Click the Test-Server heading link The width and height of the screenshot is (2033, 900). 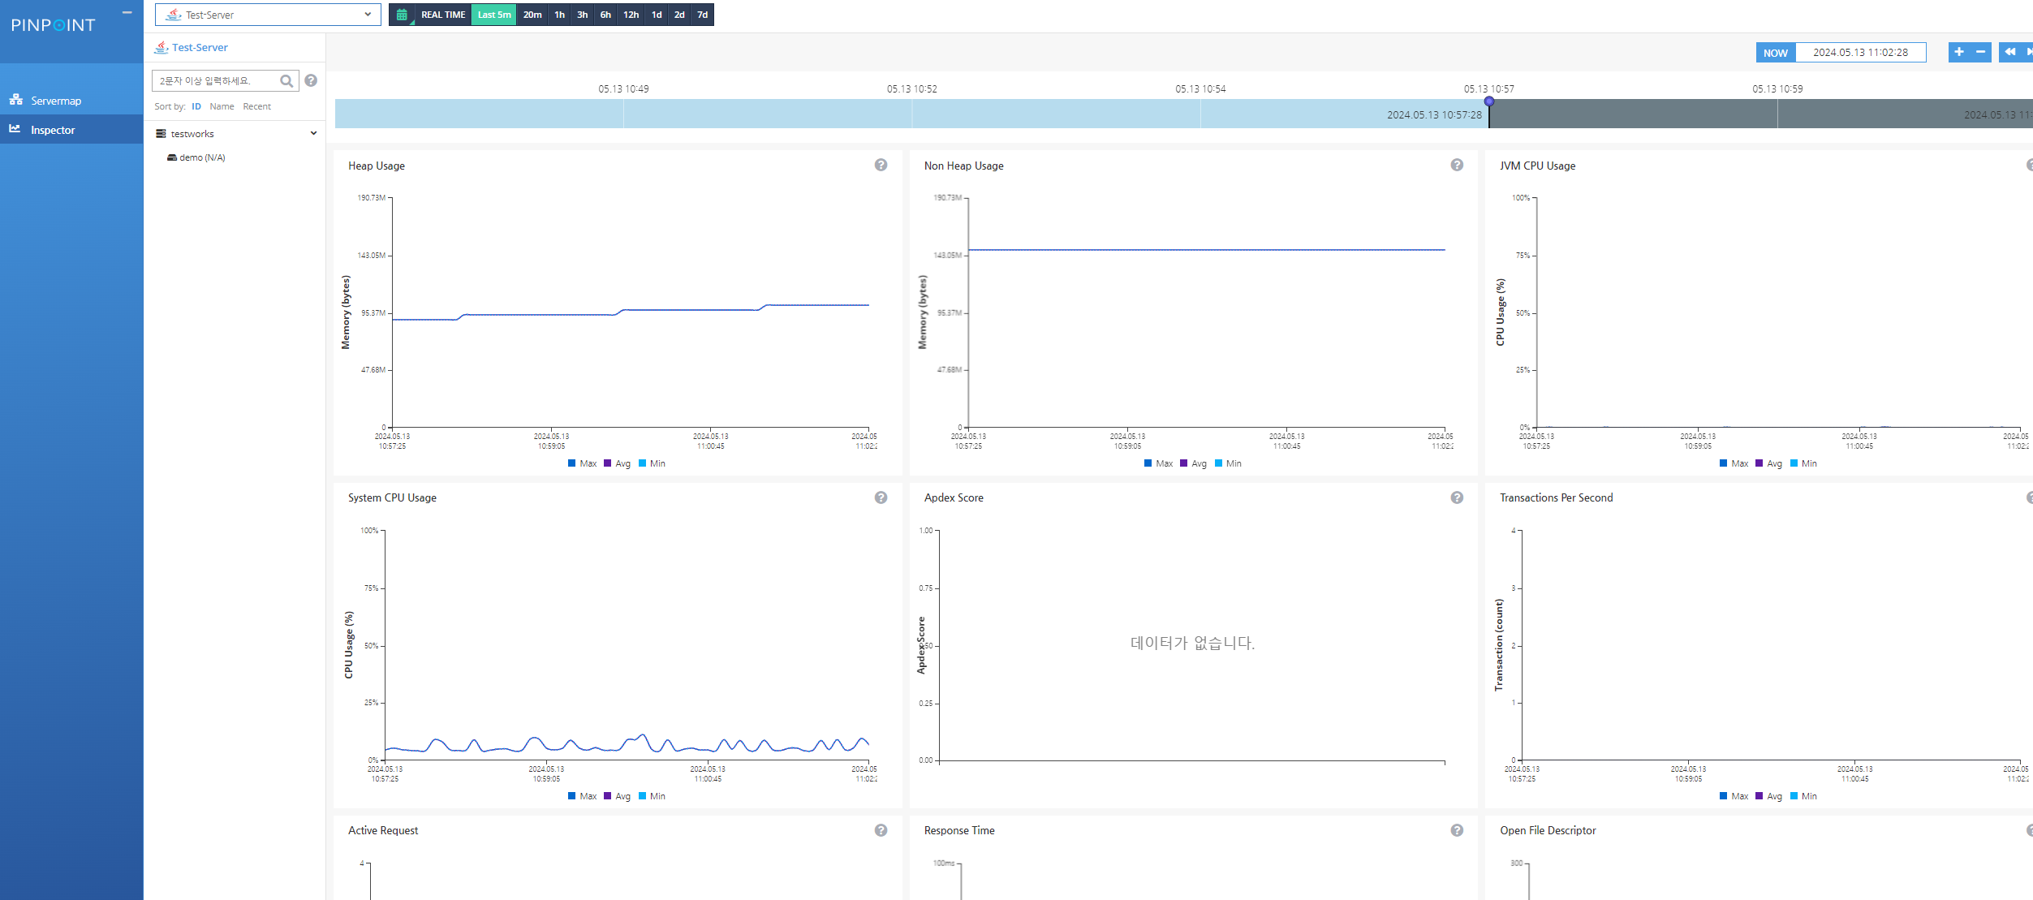[200, 47]
